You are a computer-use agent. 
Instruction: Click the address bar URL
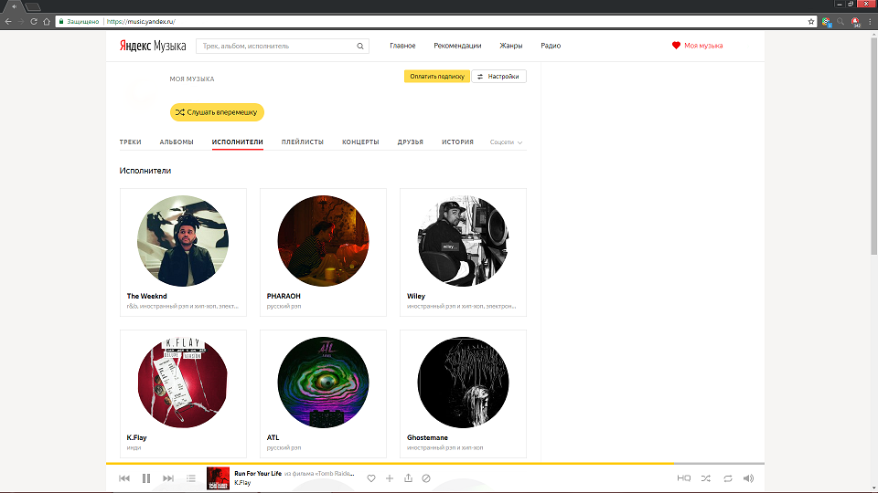point(141,21)
